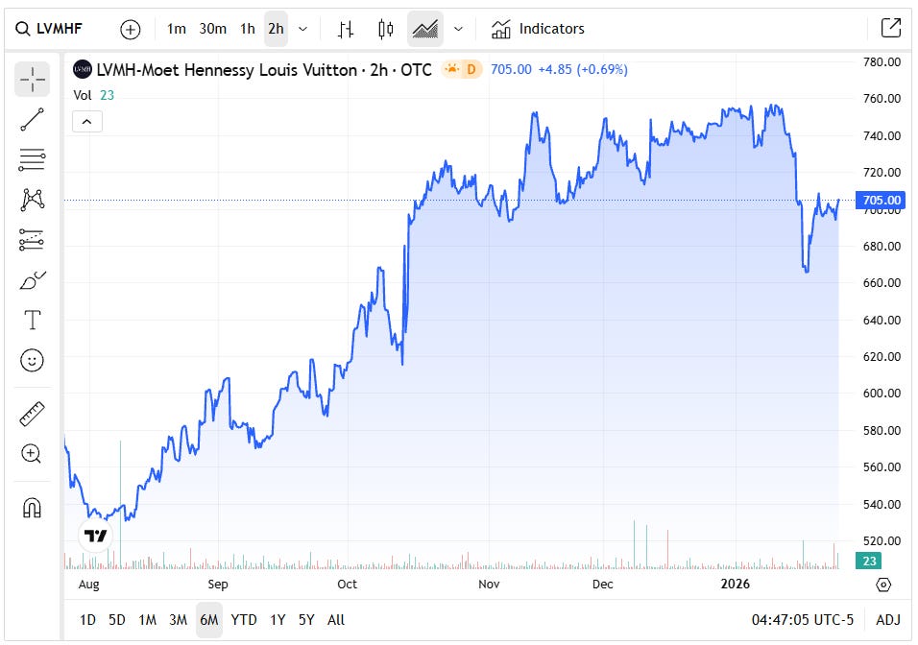Set range to 3M
Screen dimensions: 918x645
click(178, 620)
